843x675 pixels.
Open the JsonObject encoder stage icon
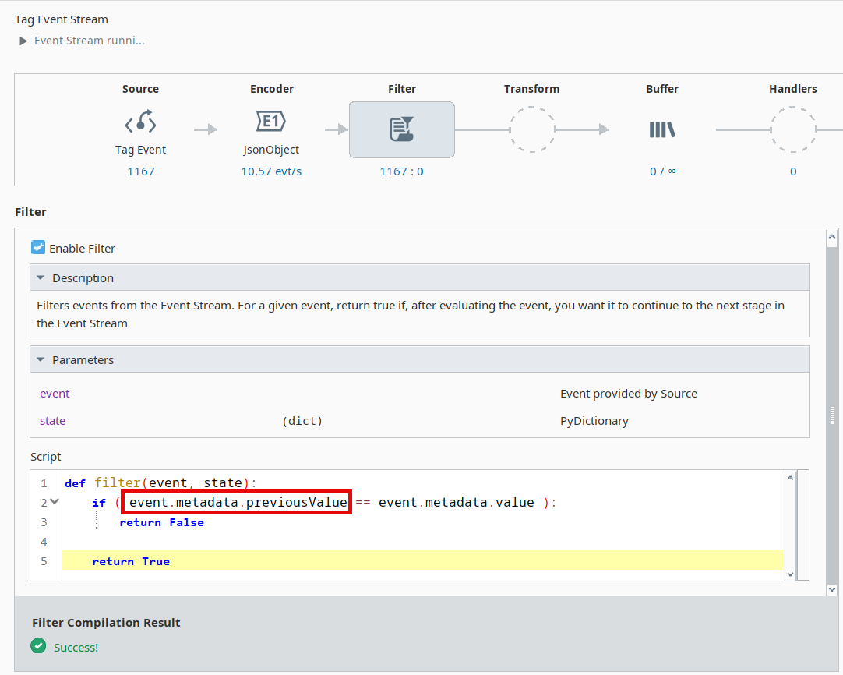[x=271, y=122]
